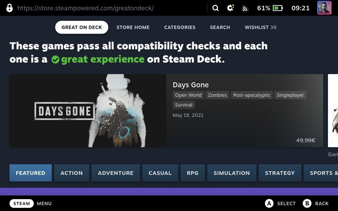Click the MENU label beside Steam
This screenshot has width=338, height=211.
click(44, 204)
